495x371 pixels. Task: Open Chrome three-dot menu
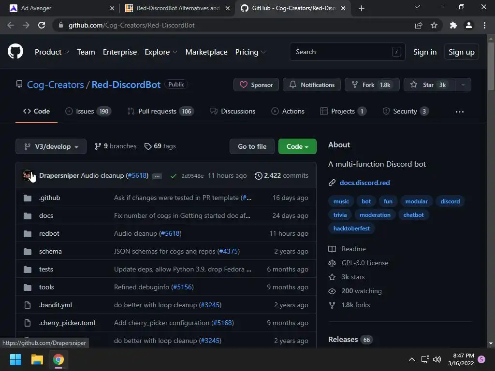point(484,25)
